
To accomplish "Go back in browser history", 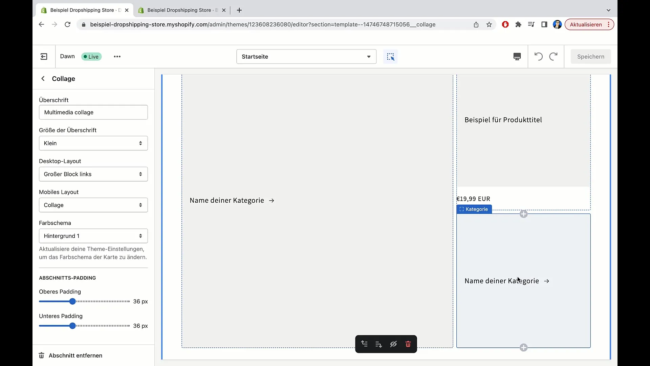I will click(41, 24).
